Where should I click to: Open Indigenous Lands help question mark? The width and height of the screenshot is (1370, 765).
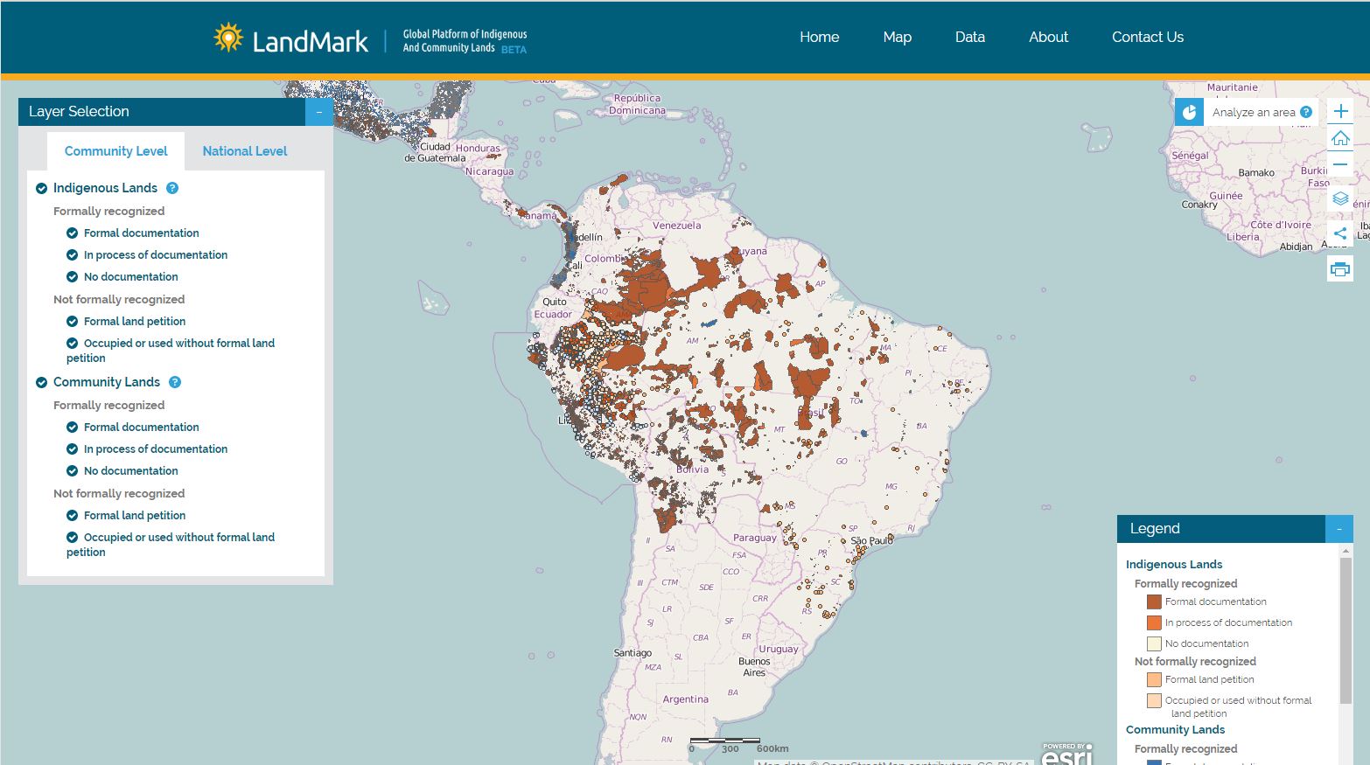tap(172, 188)
